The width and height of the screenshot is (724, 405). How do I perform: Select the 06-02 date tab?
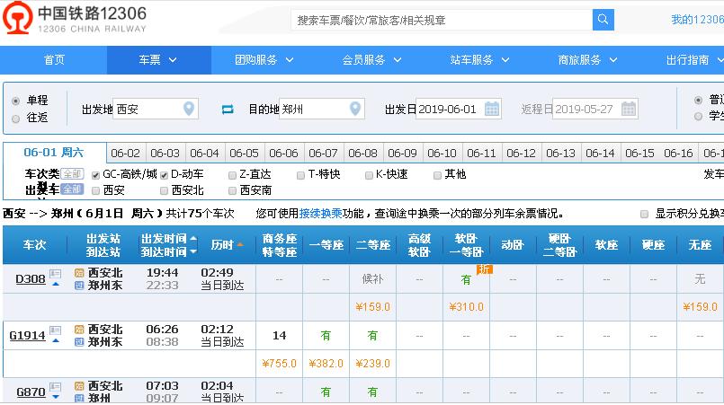tap(126, 154)
